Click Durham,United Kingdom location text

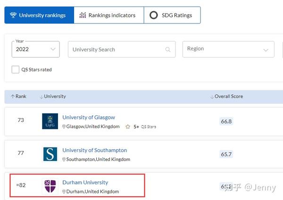click(92, 192)
